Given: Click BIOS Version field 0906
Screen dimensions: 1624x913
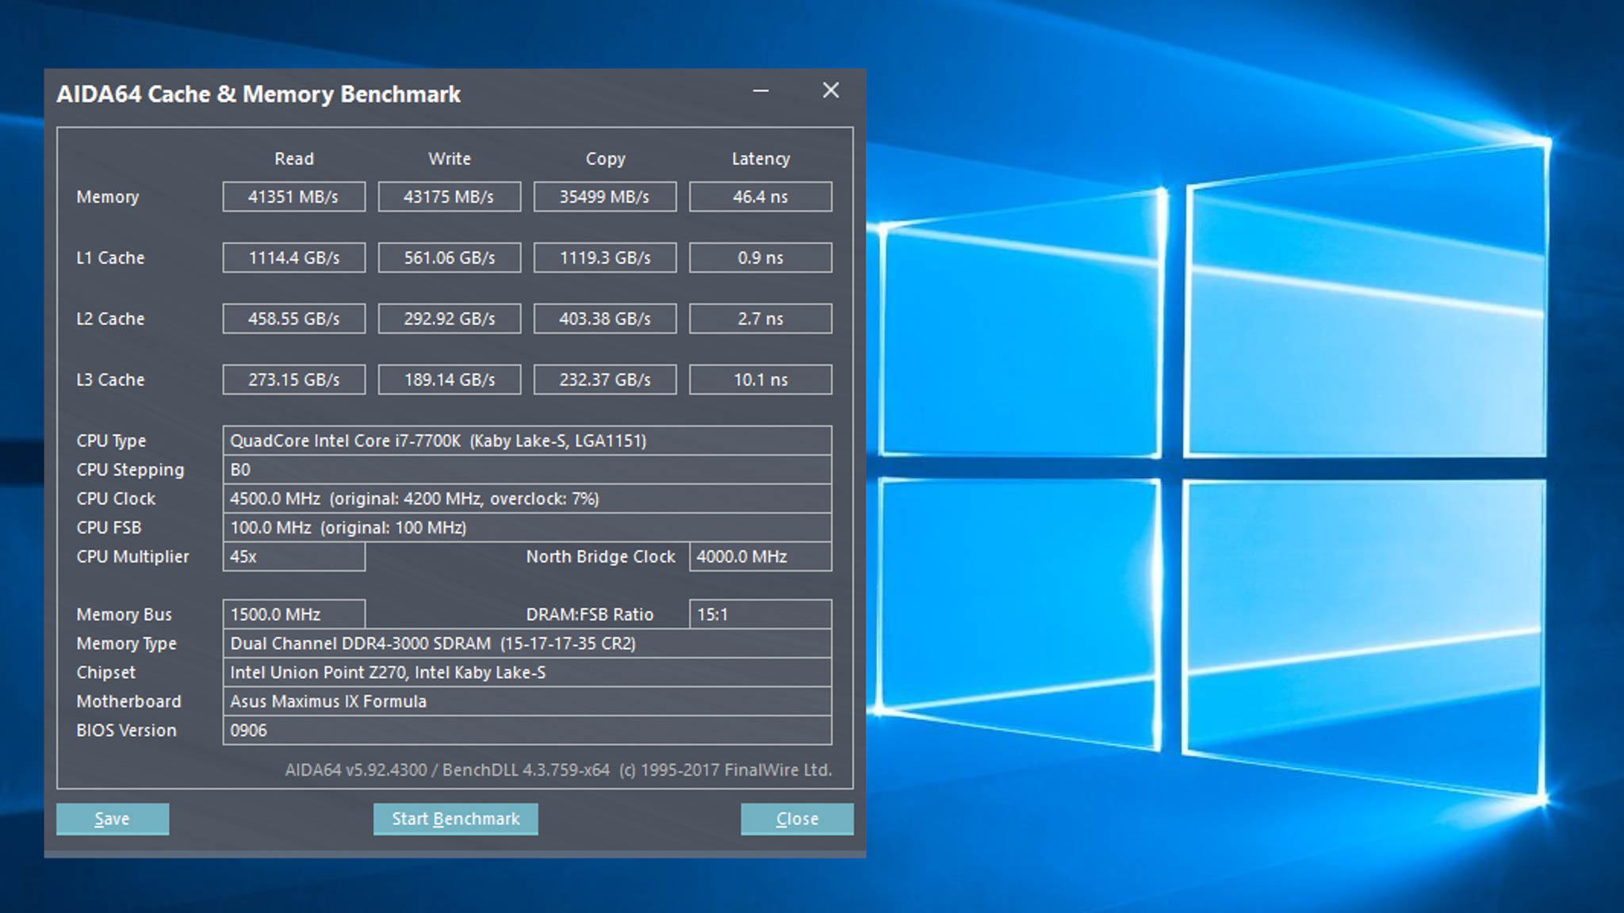Looking at the screenshot, I should 527,730.
